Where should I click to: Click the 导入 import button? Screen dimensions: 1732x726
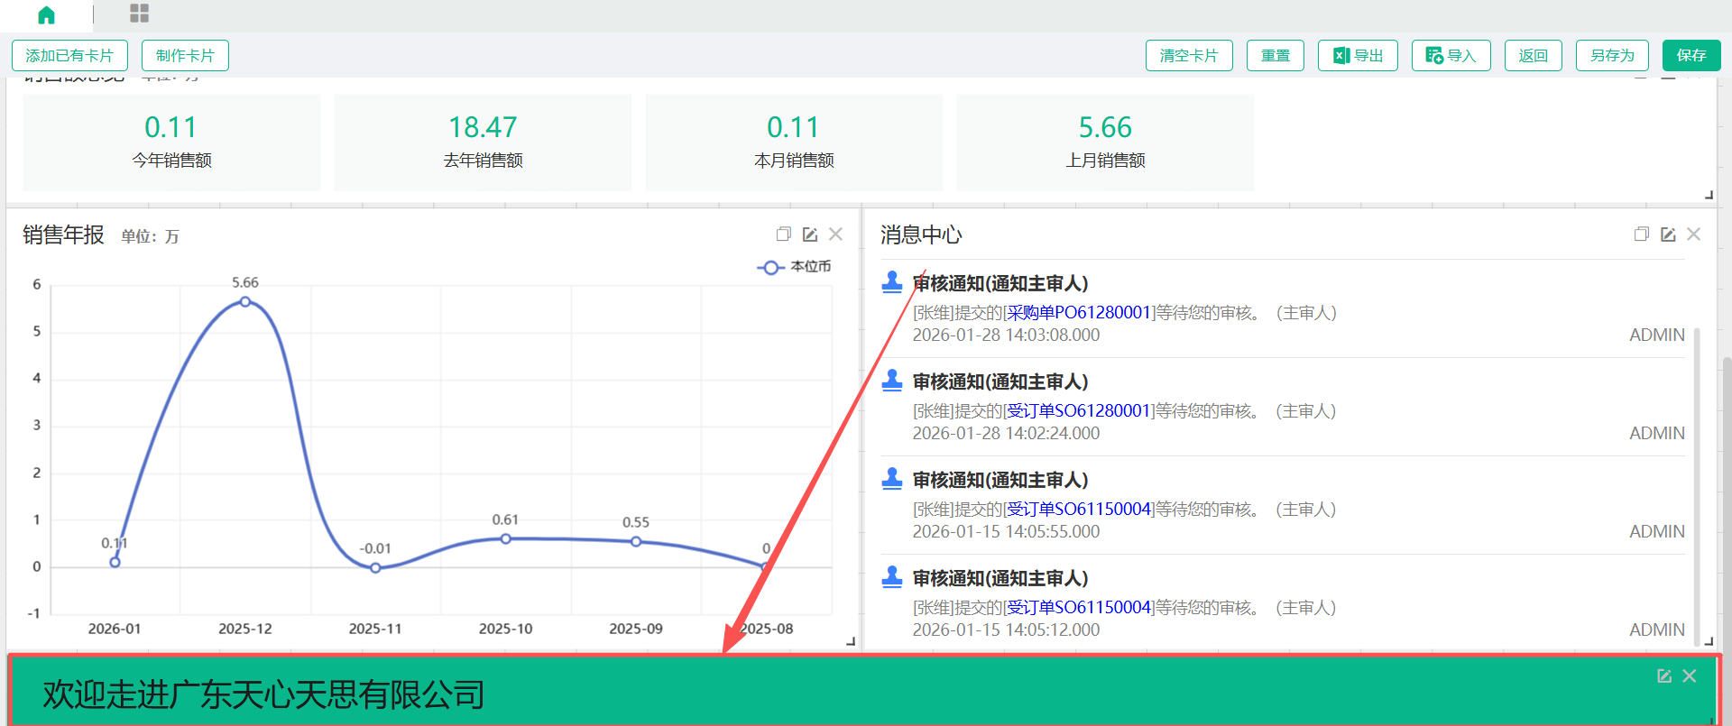point(1451,56)
